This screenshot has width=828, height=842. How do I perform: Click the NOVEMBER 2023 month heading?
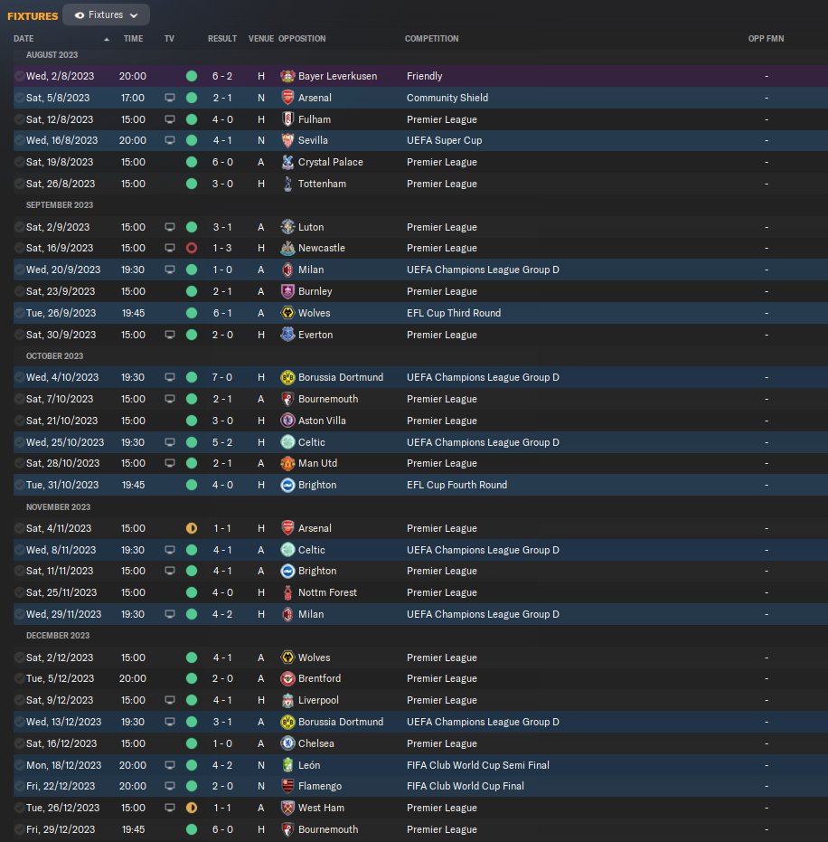[58, 506]
